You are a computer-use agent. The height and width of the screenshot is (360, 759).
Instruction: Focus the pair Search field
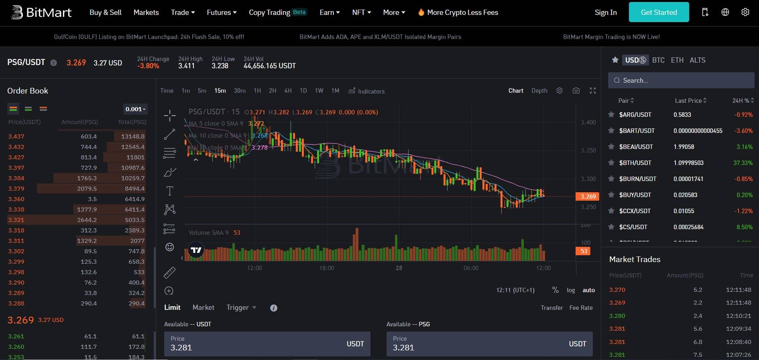[681, 80]
